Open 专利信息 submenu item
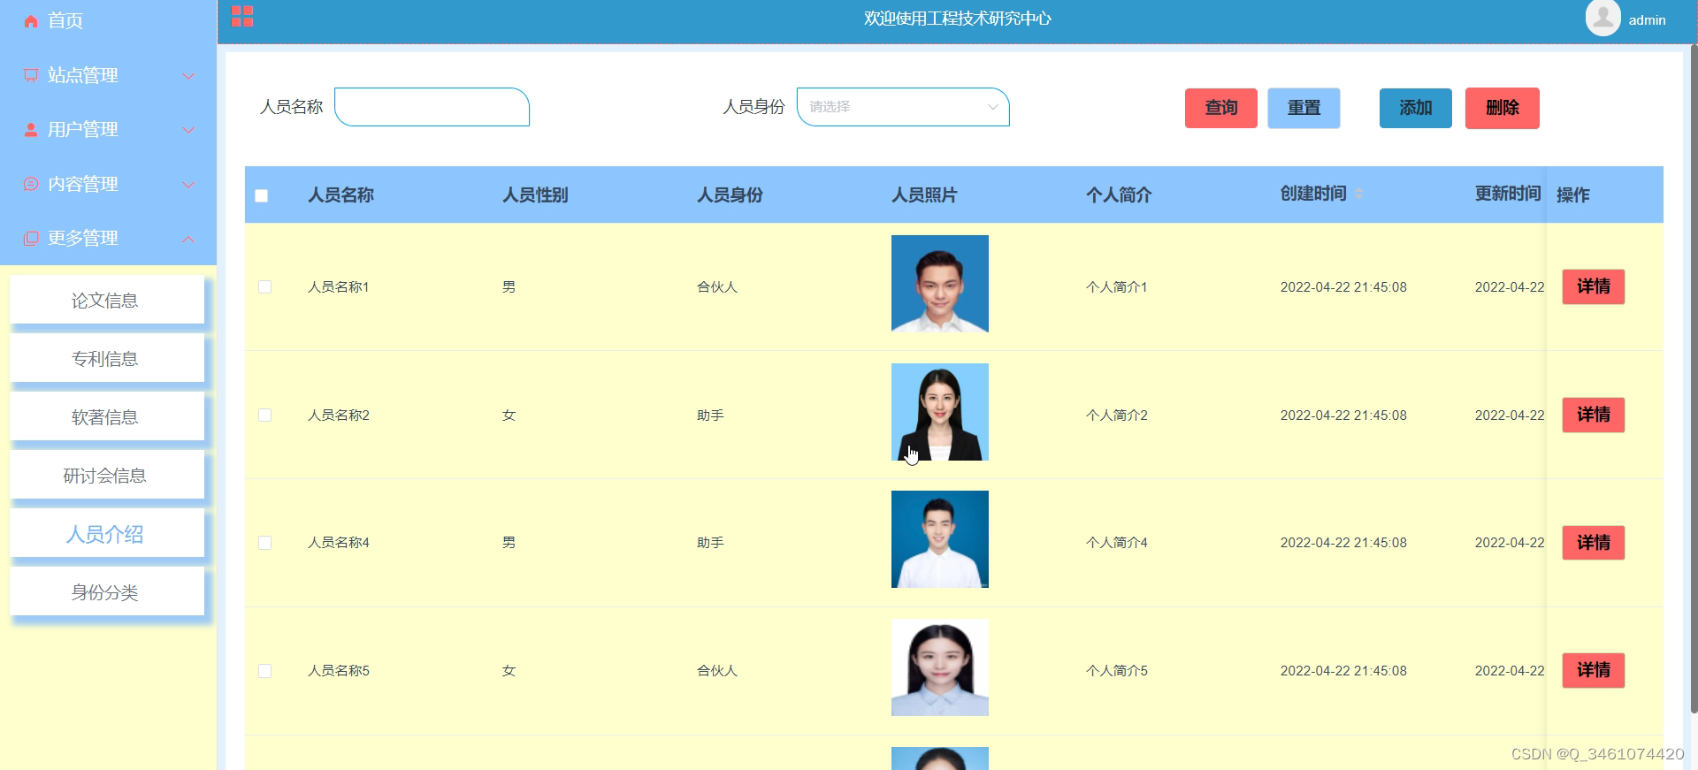Viewport: 1698px width, 770px height. pyautogui.click(x=107, y=359)
